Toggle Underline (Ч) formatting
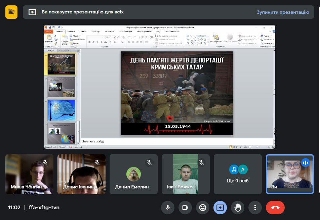 coord(97,42)
